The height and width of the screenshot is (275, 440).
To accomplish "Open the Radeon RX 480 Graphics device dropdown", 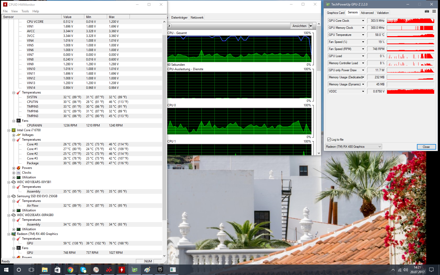I will click(354, 147).
